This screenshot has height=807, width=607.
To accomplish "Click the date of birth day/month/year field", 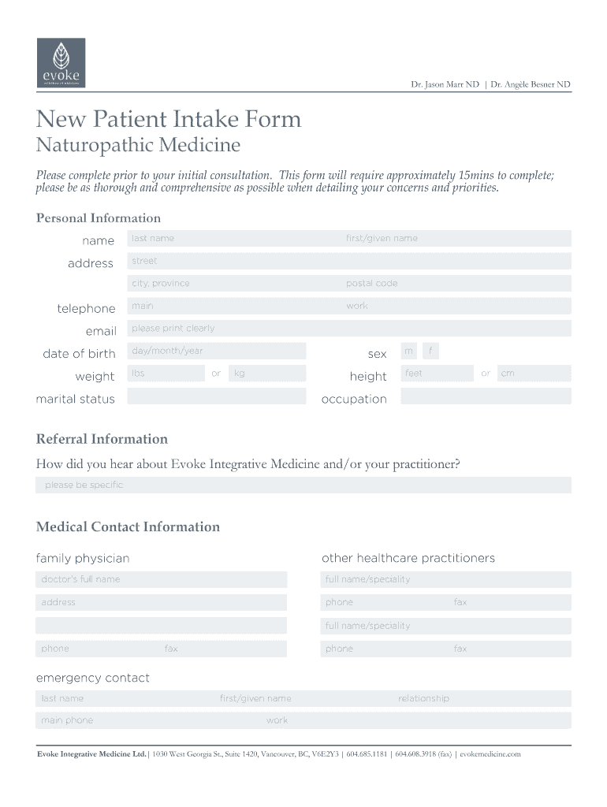I will point(216,351).
